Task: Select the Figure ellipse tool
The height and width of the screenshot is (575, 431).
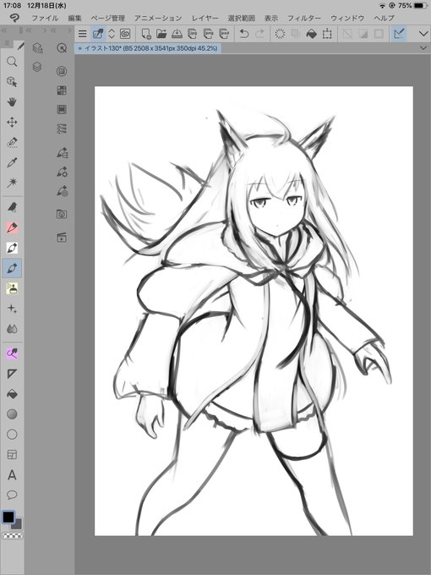Action: pyautogui.click(x=12, y=435)
